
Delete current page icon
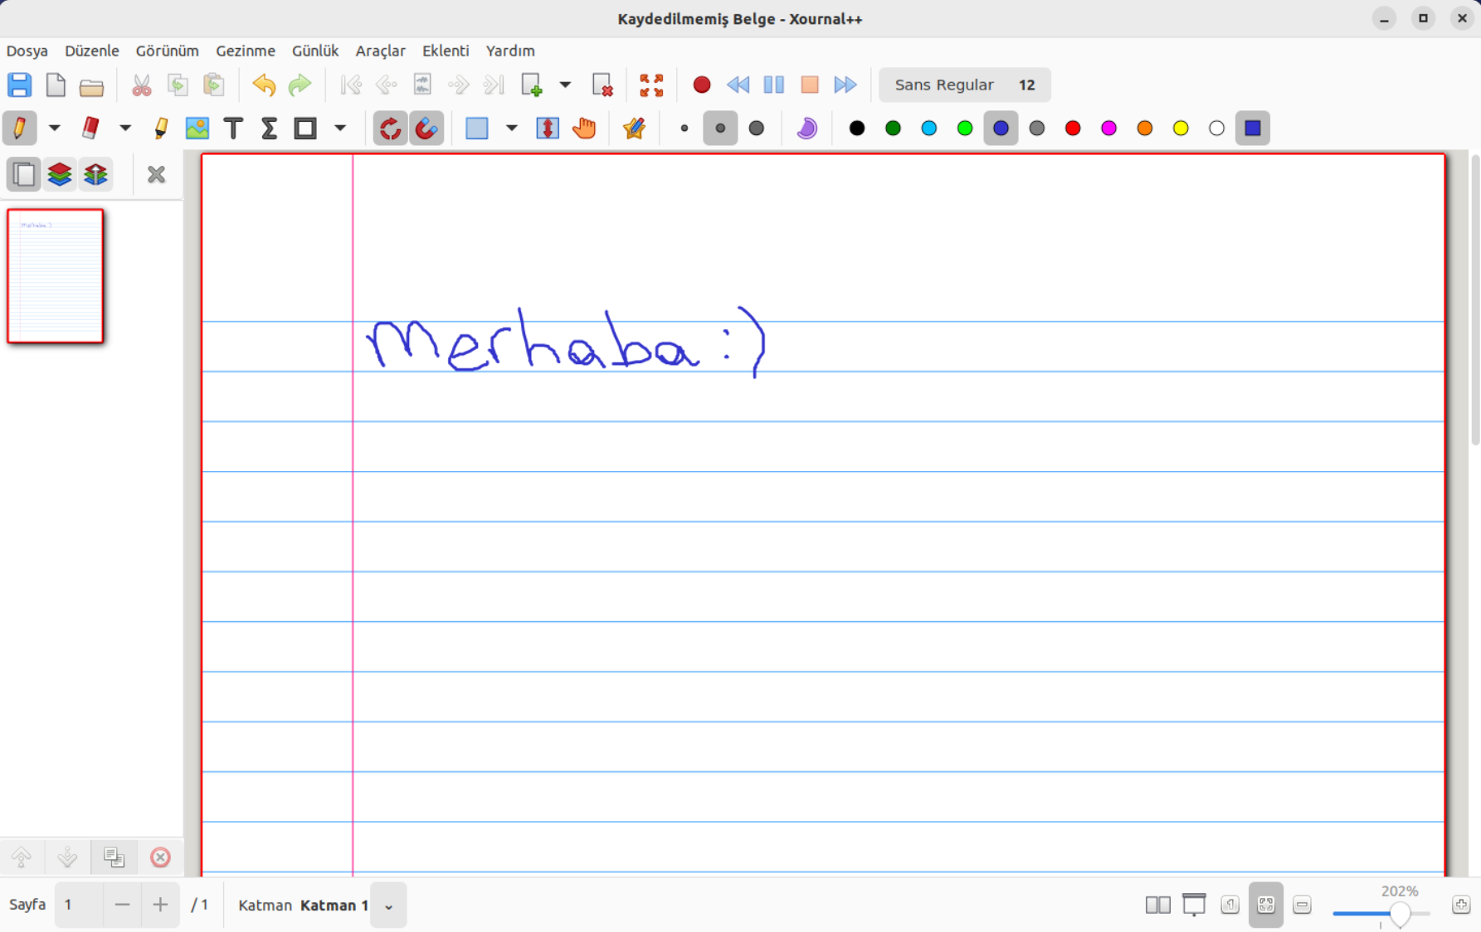click(x=602, y=85)
